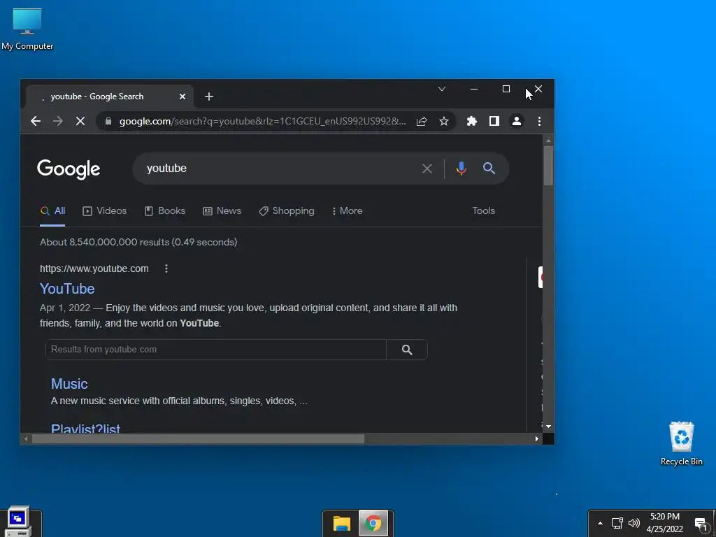The image size is (716, 537).
Task: Open the tab search chevron
Action: tap(442, 89)
